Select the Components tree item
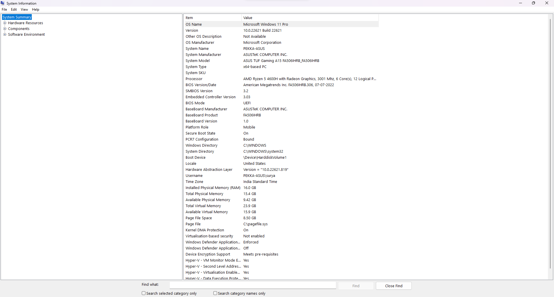The width and height of the screenshot is (554, 297). (x=19, y=29)
